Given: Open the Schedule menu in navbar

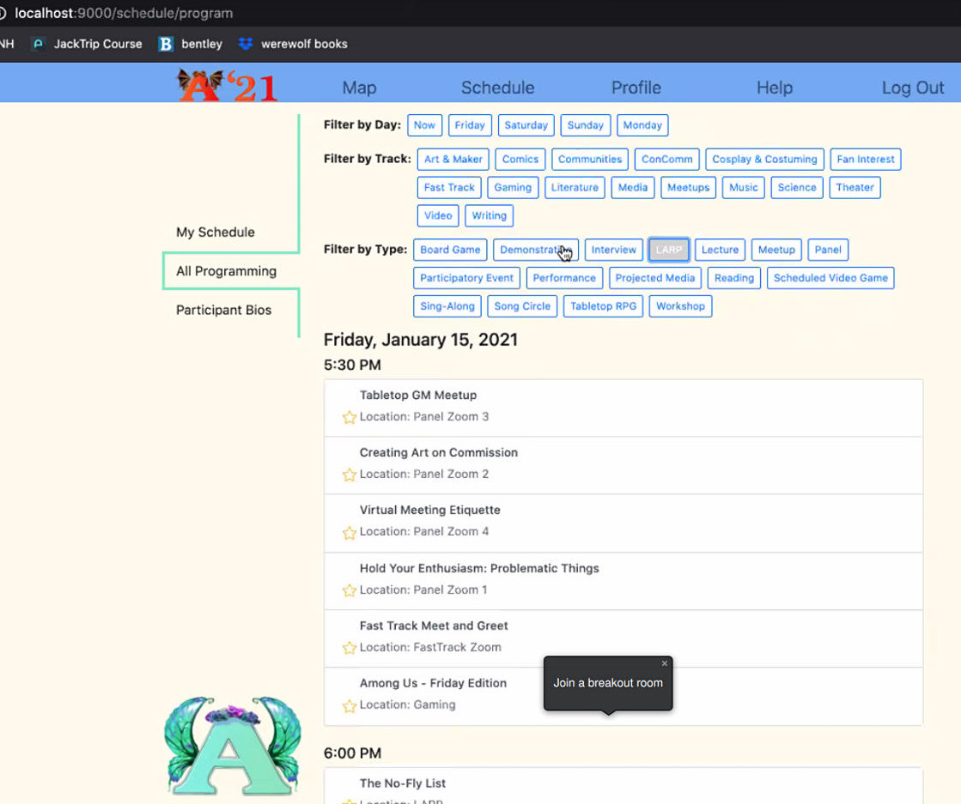Looking at the screenshot, I should [x=497, y=88].
